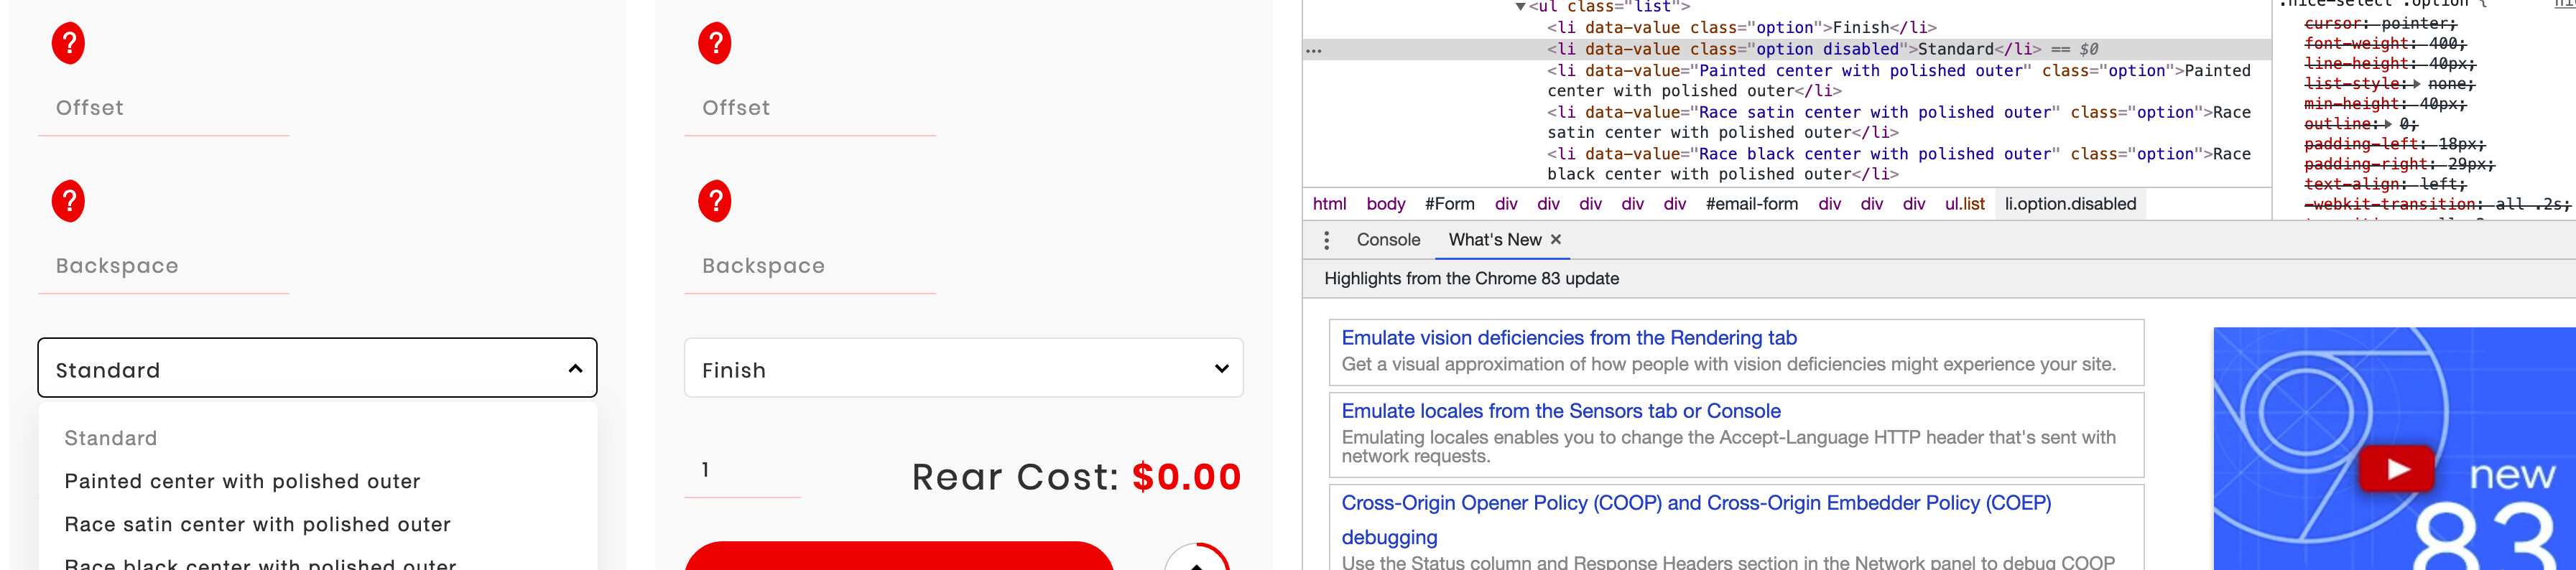The width and height of the screenshot is (2576, 570).
Task: Select li.option.disabled in the DevTools breadcrumb
Action: point(2070,204)
